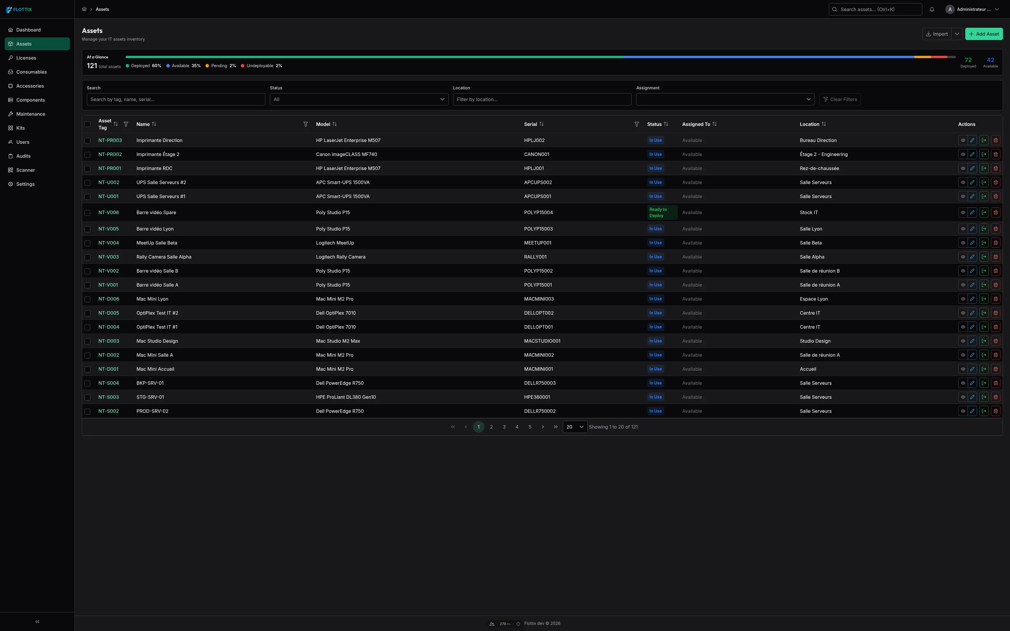
Task: Edit asset NT-S004 BKP-SRV-01
Action: [x=972, y=383]
